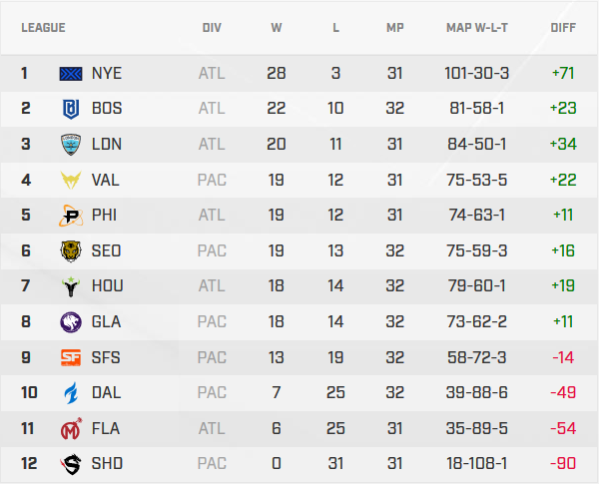Image resolution: width=599 pixels, height=484 pixels.
Task: Sort standings by the DIFF column header
Action: click(x=563, y=27)
